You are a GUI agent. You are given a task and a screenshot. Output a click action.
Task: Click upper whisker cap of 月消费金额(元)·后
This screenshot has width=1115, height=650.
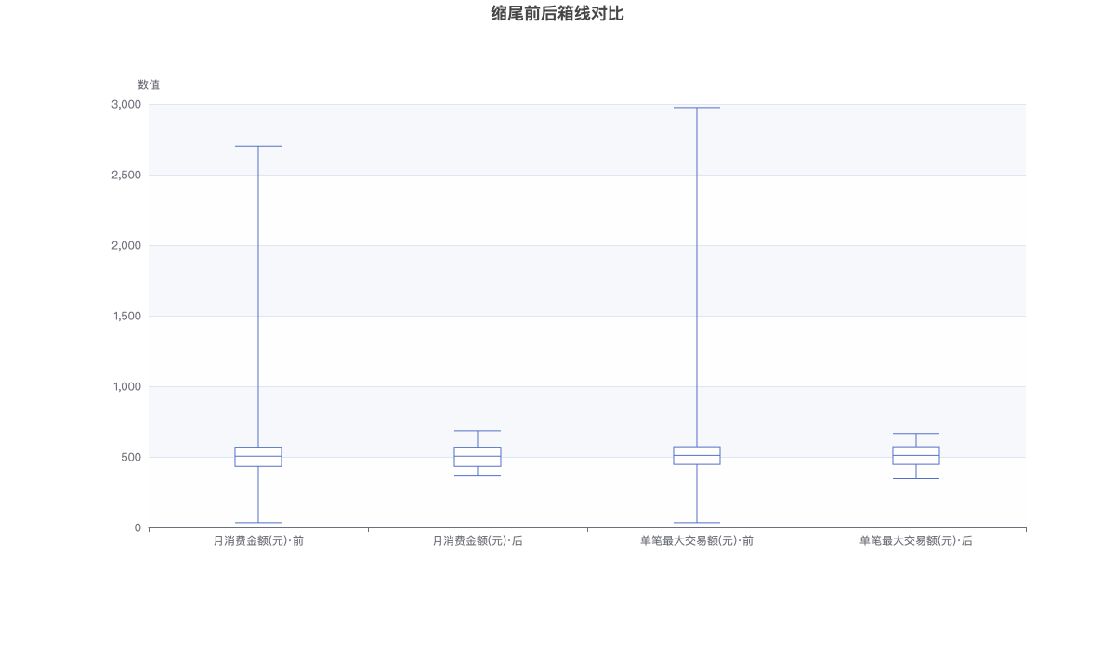[x=478, y=431]
